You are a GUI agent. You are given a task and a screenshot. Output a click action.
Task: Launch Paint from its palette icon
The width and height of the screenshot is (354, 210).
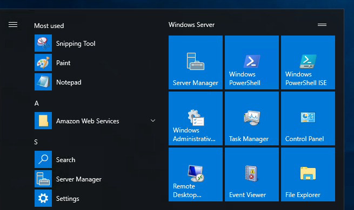43,62
